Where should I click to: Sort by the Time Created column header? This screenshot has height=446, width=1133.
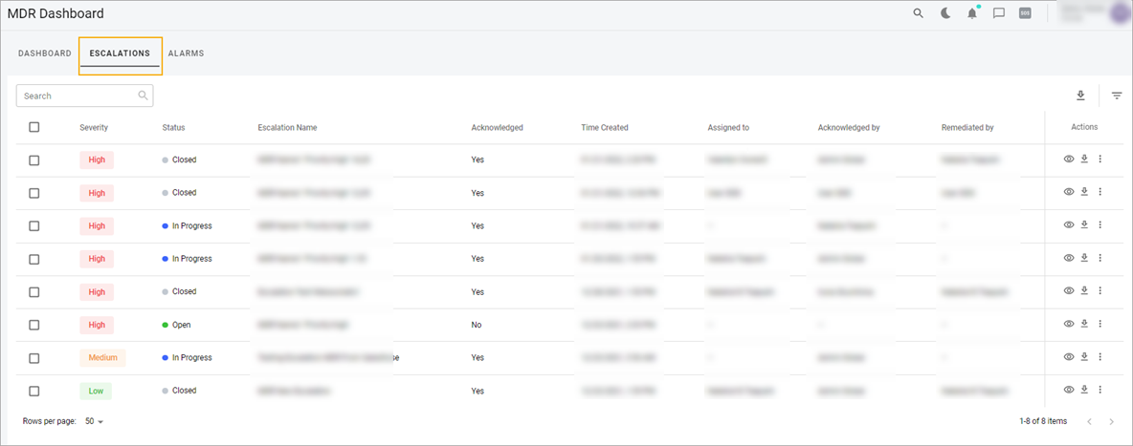tap(604, 128)
